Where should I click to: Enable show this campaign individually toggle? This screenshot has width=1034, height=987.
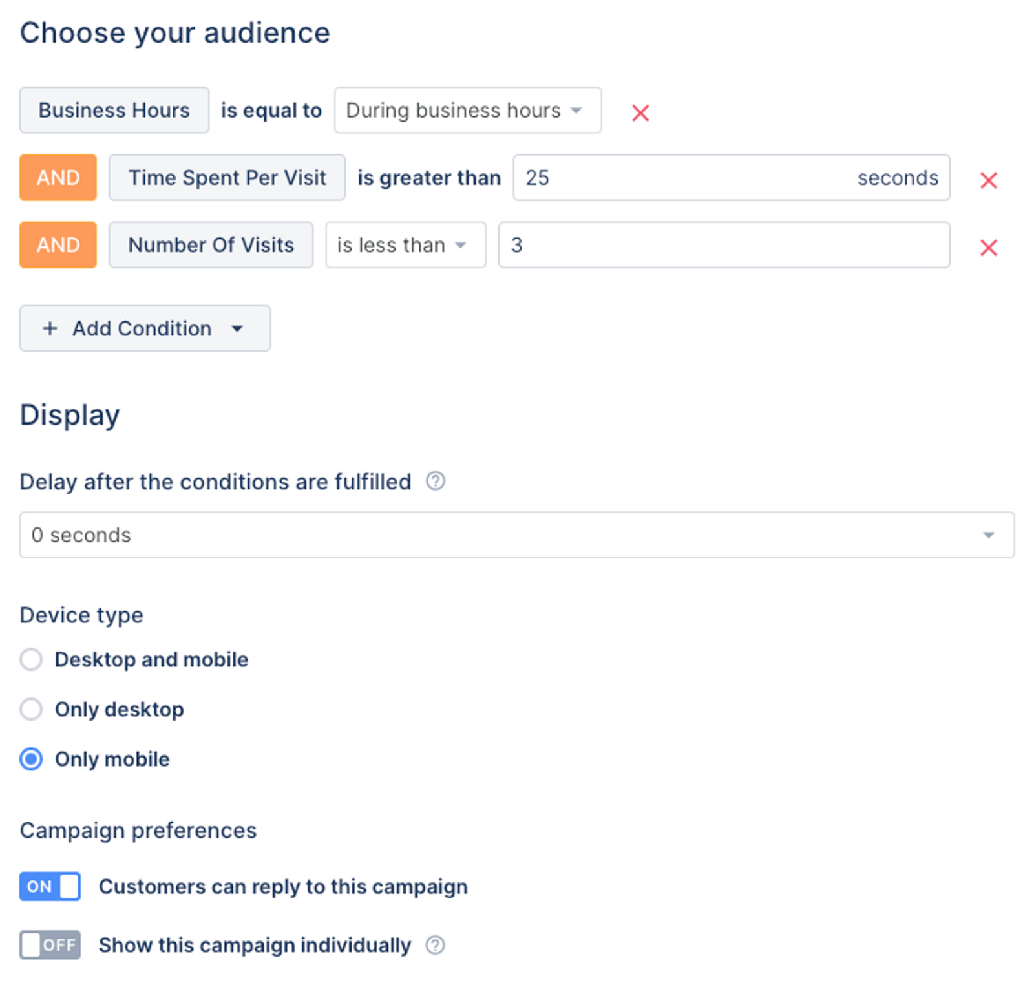(x=50, y=945)
